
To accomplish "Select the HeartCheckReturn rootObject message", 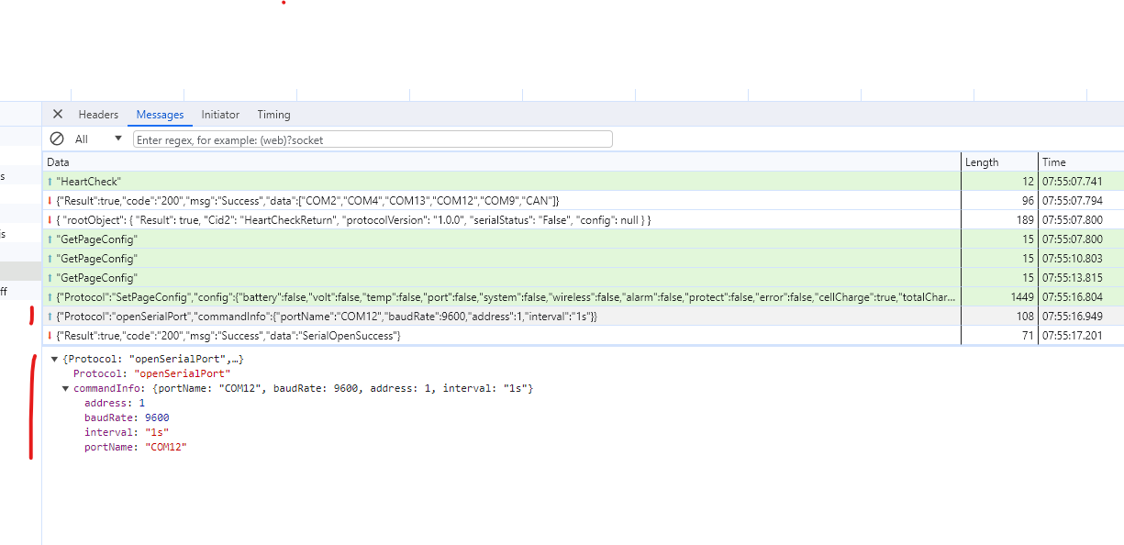I will pyautogui.click(x=583, y=220).
